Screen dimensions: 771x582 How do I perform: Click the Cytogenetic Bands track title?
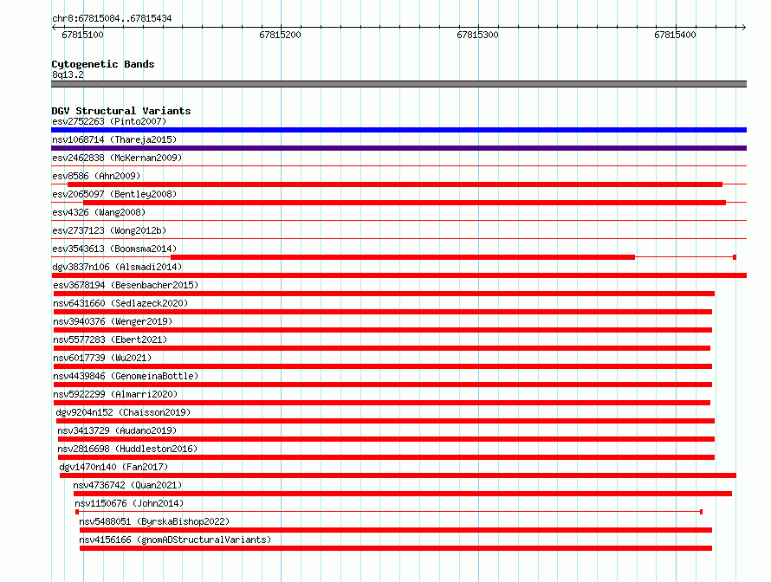(103, 64)
